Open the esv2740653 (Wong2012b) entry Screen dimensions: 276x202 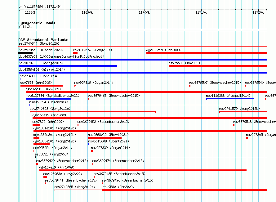click(x=50, y=109)
